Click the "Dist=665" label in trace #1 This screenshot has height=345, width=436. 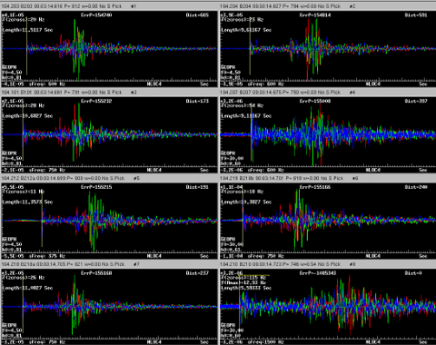tap(197, 15)
